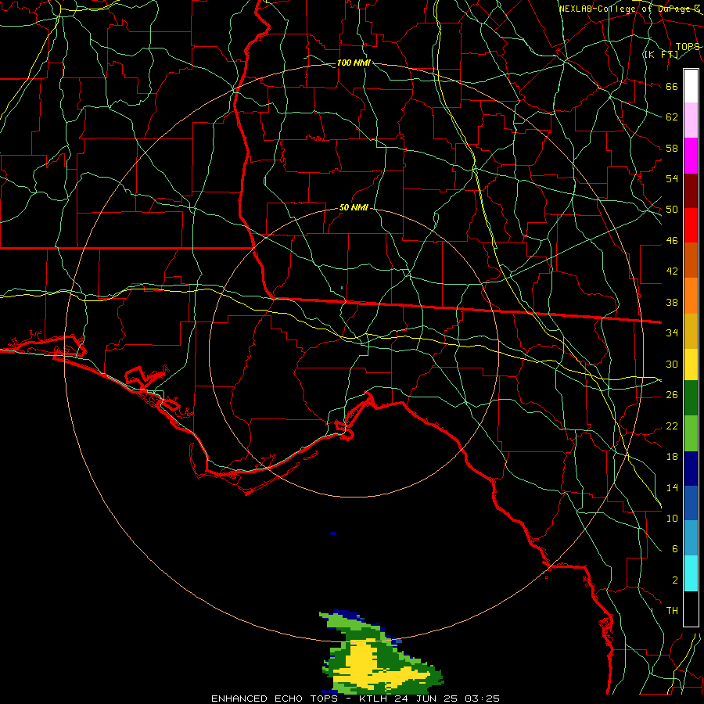
Task: Select the dark red (maroon) legend swatch
Action: click(x=691, y=191)
